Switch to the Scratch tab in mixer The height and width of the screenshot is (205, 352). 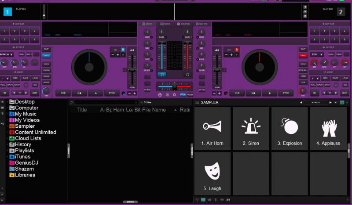pyautogui.click(x=181, y=24)
